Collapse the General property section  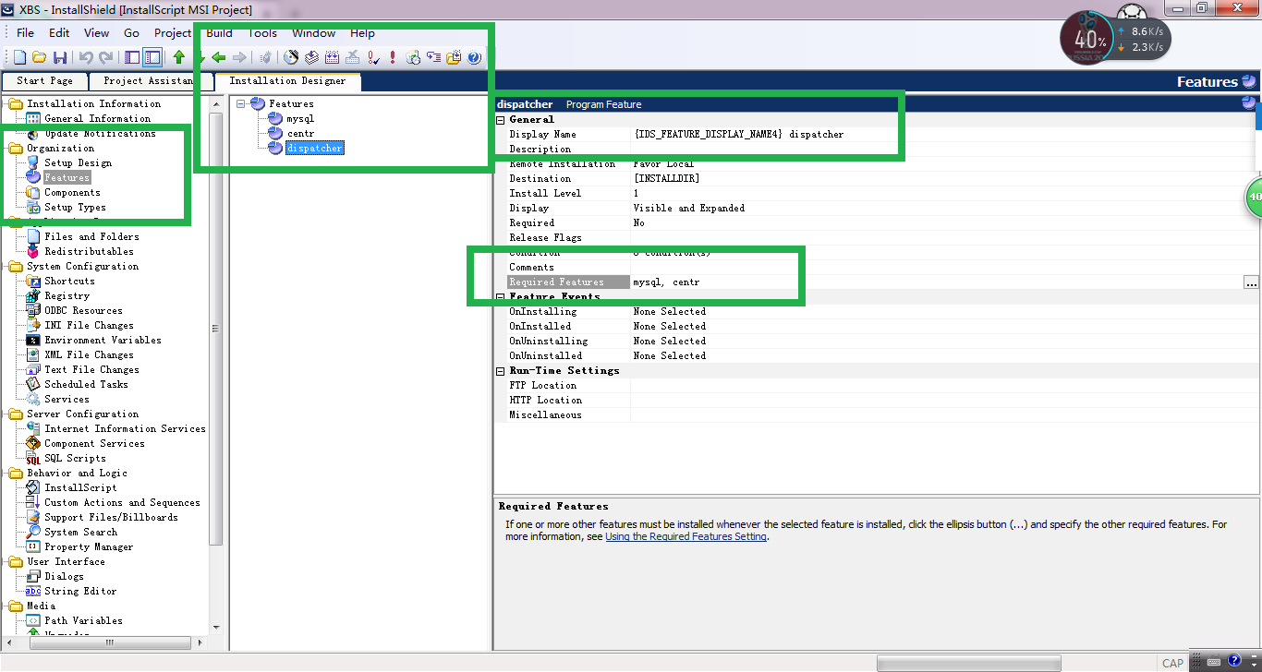pyautogui.click(x=501, y=119)
